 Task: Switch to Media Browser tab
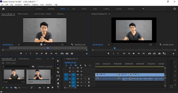point(24,59)
